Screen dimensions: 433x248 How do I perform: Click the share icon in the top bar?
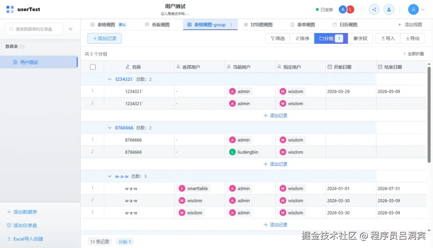374,9
